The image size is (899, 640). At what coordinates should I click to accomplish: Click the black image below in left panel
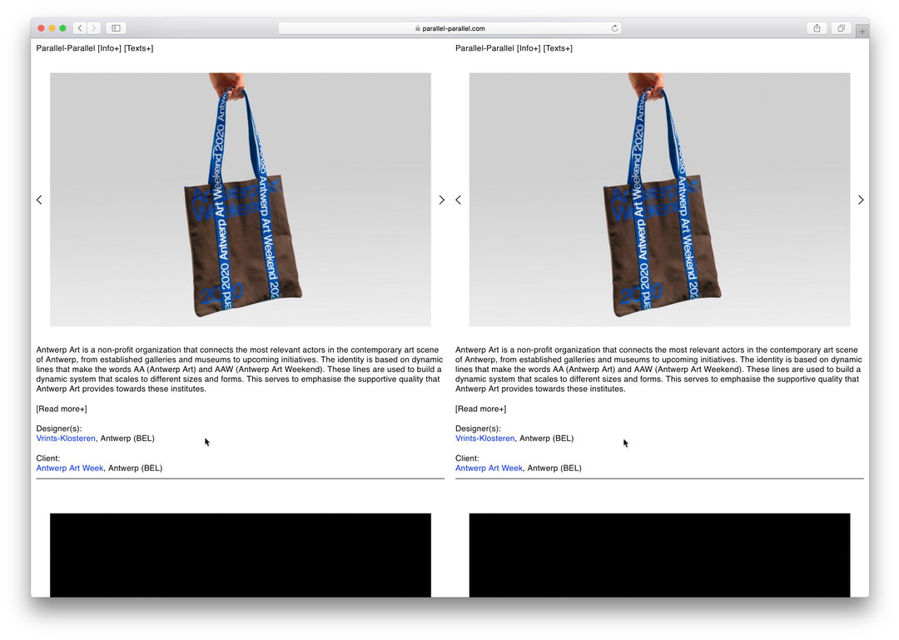[x=241, y=555]
